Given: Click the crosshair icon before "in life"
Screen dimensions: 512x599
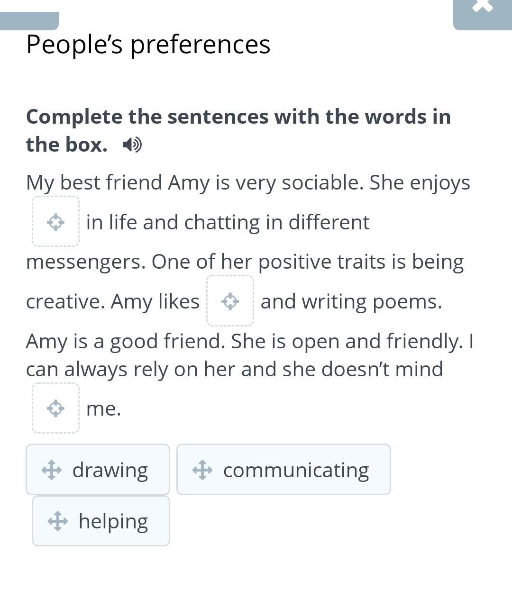Looking at the screenshot, I should 56,222.
